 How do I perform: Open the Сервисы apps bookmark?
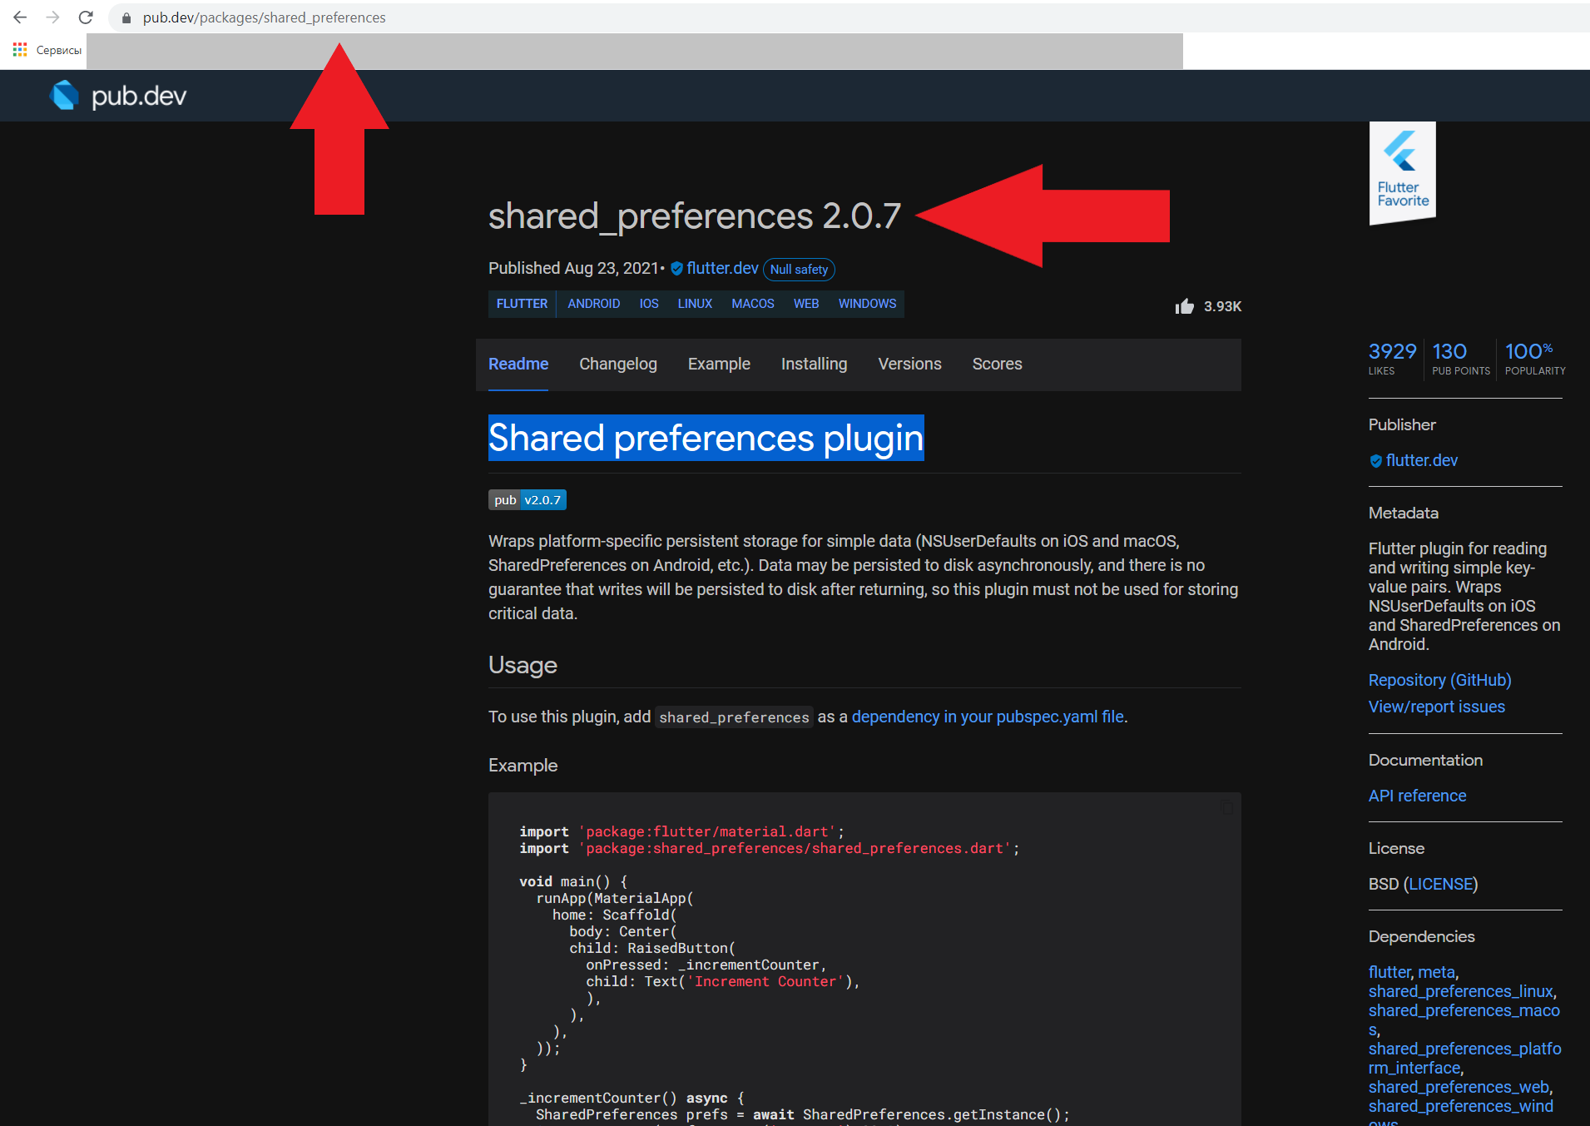[x=47, y=50]
